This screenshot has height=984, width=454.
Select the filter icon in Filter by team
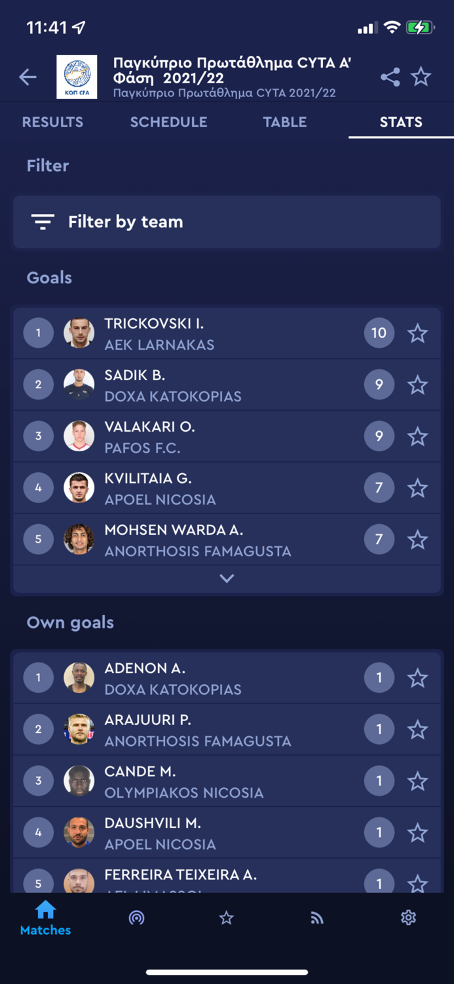tap(42, 222)
